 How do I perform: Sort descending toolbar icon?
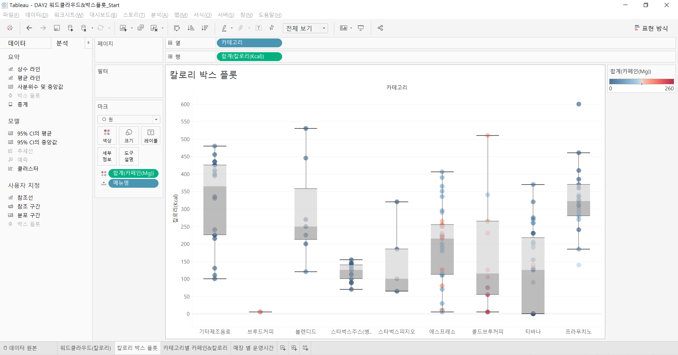coord(204,28)
